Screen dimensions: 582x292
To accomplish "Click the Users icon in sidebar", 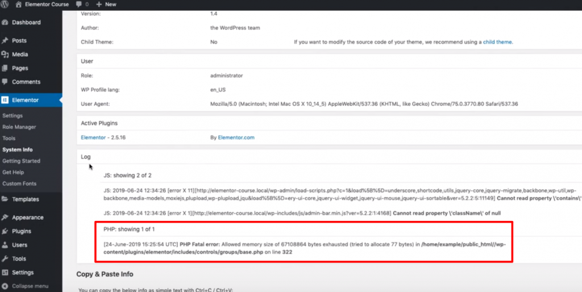I will click(5, 245).
